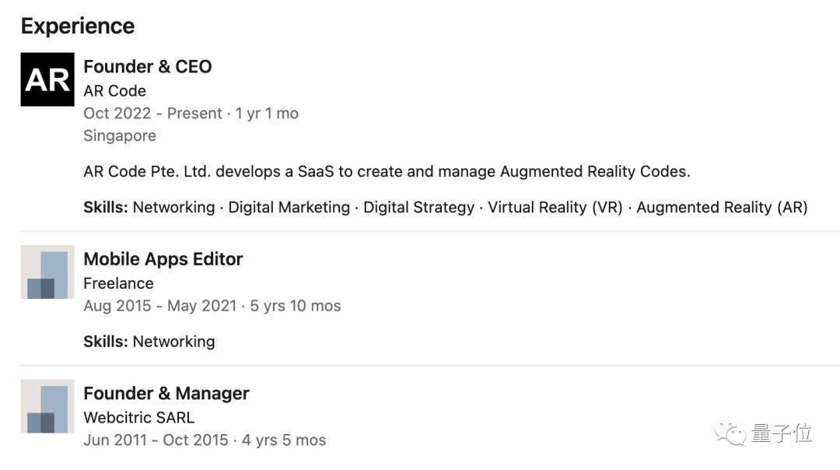Click the Singapore location text

[119, 135]
